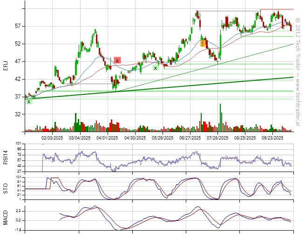This screenshot has height=239, width=306.
Task: Select the ERJ ticker axis label
Action: [6, 67]
